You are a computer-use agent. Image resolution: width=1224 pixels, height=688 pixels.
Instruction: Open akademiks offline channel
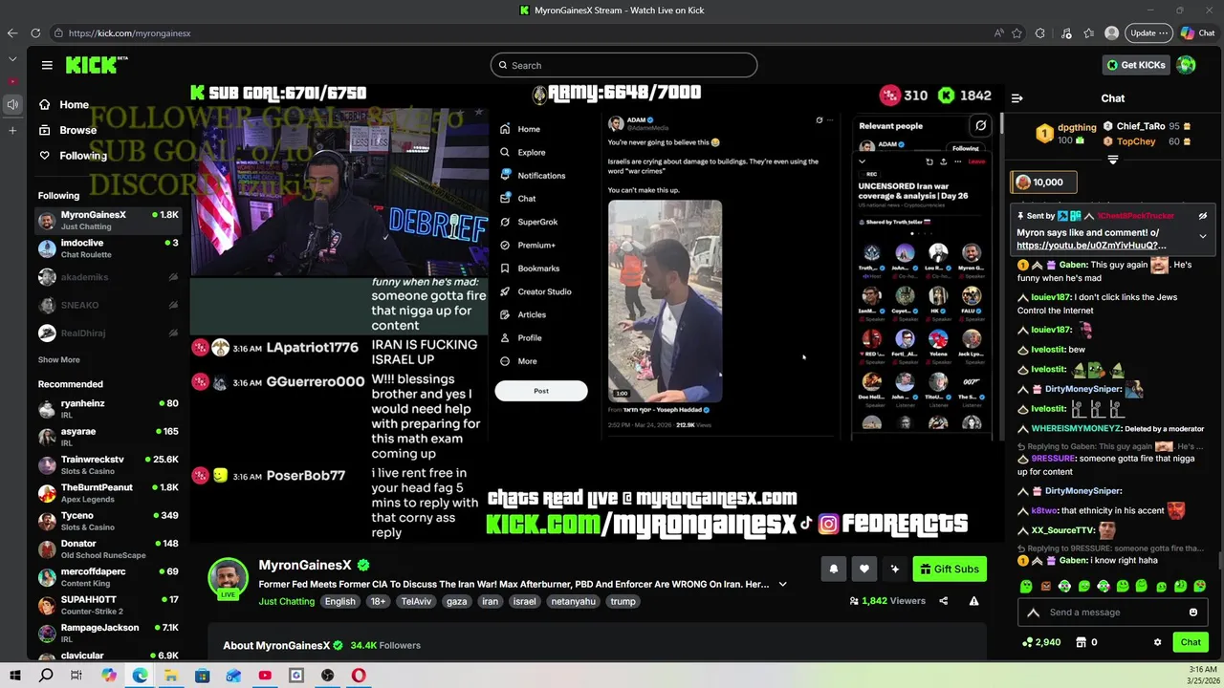(x=108, y=277)
